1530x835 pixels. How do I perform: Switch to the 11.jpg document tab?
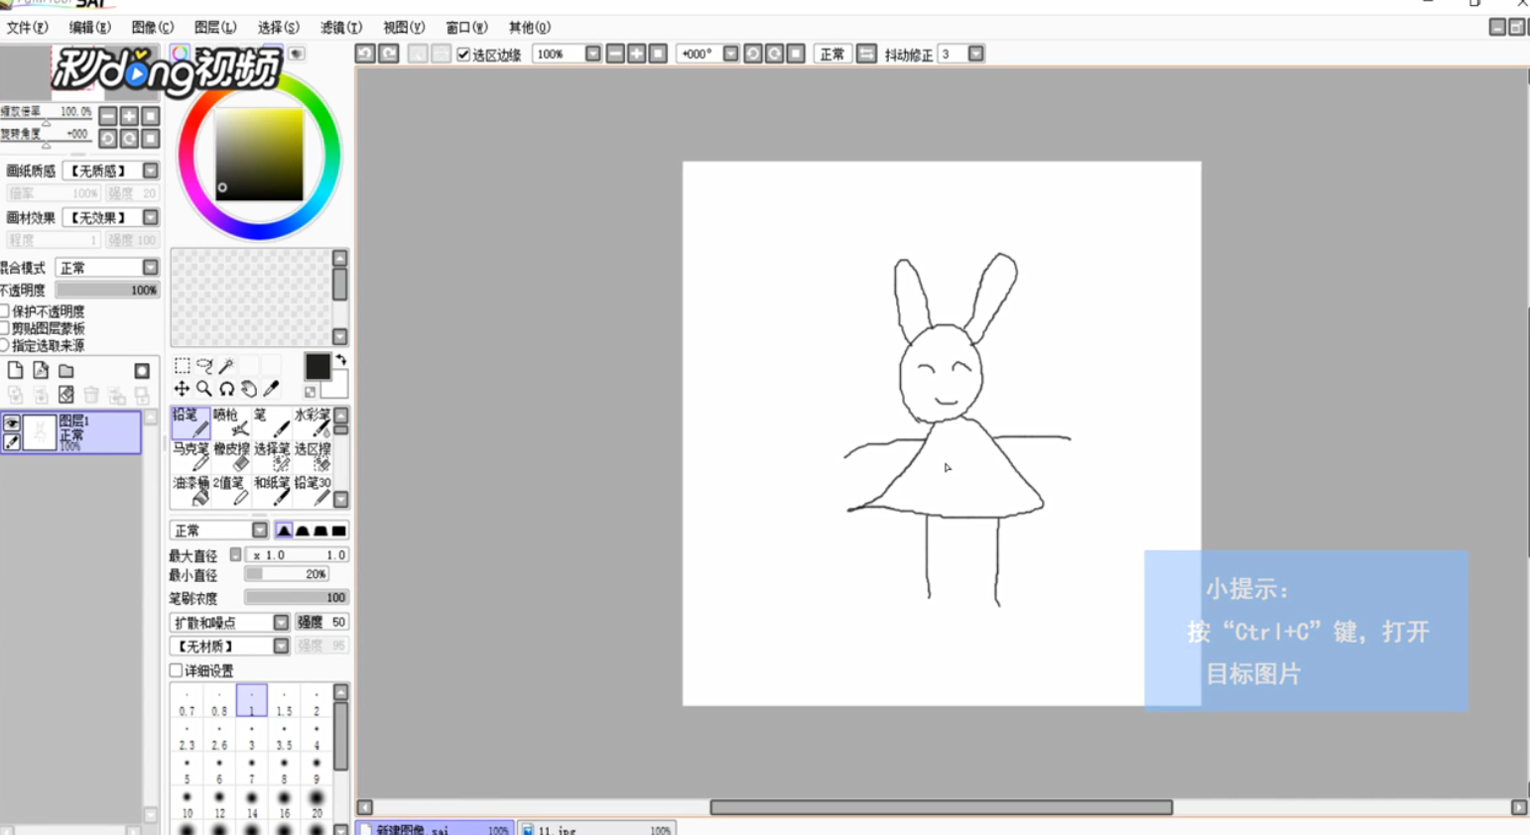[x=597, y=829]
